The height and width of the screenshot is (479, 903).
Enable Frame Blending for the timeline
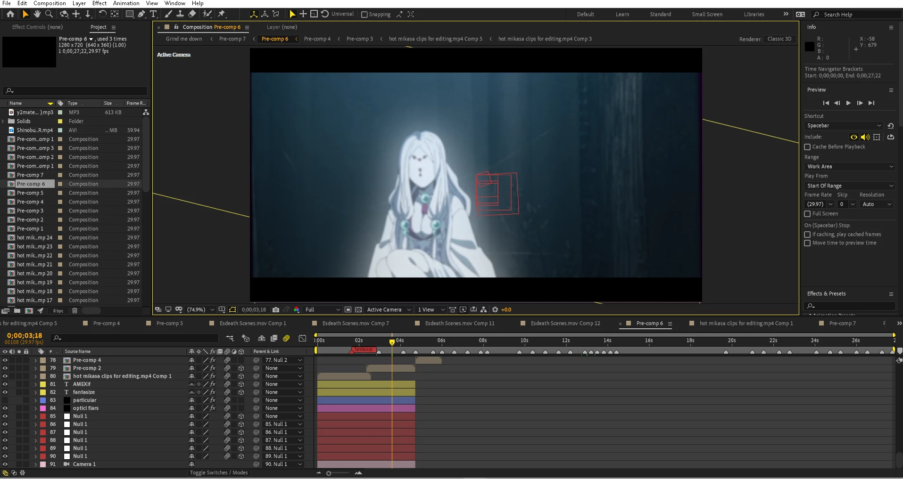274,338
